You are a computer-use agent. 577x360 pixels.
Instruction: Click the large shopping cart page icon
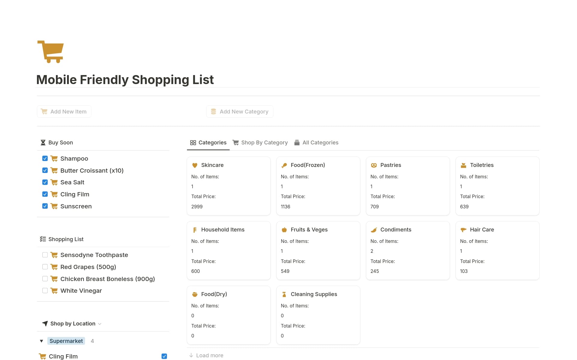[50, 51]
